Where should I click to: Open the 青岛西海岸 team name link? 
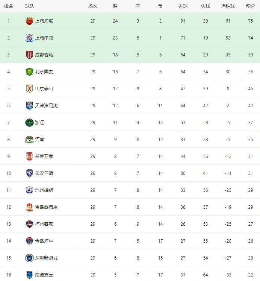[x=46, y=207]
